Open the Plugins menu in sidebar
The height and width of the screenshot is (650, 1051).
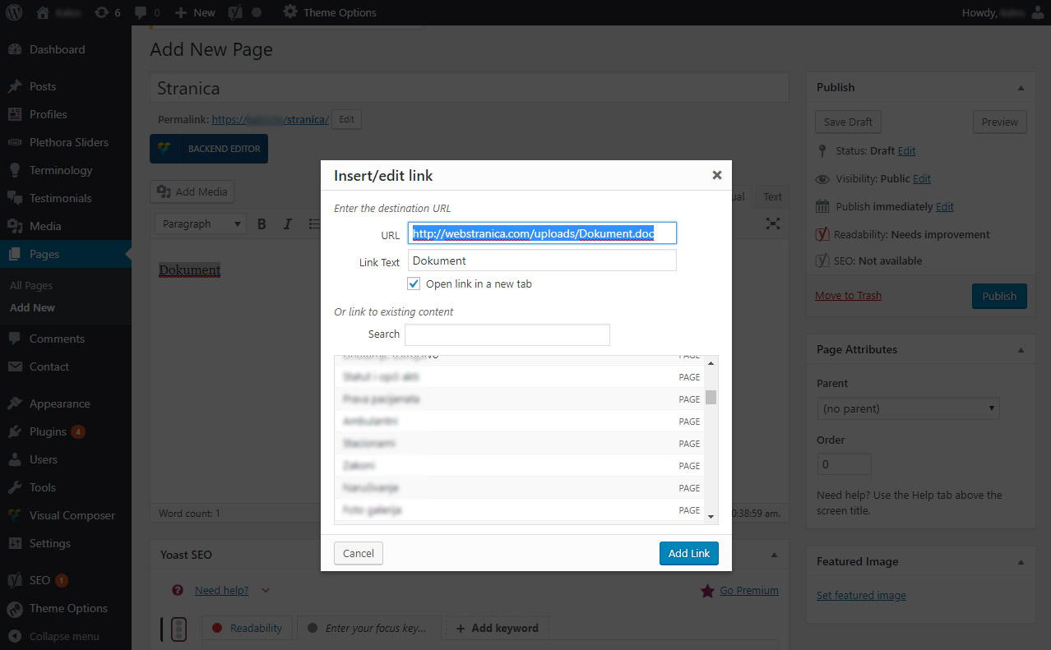click(x=48, y=431)
